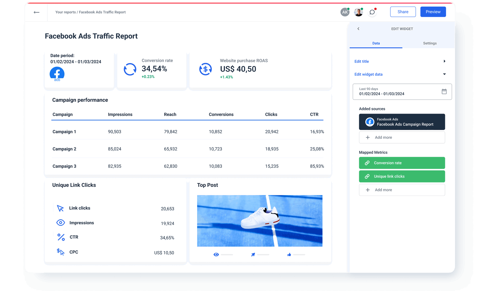Toggle the share control under Top Post

tap(253, 254)
